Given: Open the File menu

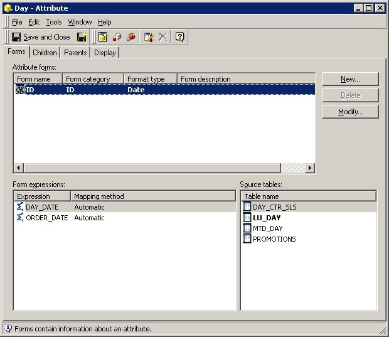Looking at the screenshot, I should [x=17, y=22].
